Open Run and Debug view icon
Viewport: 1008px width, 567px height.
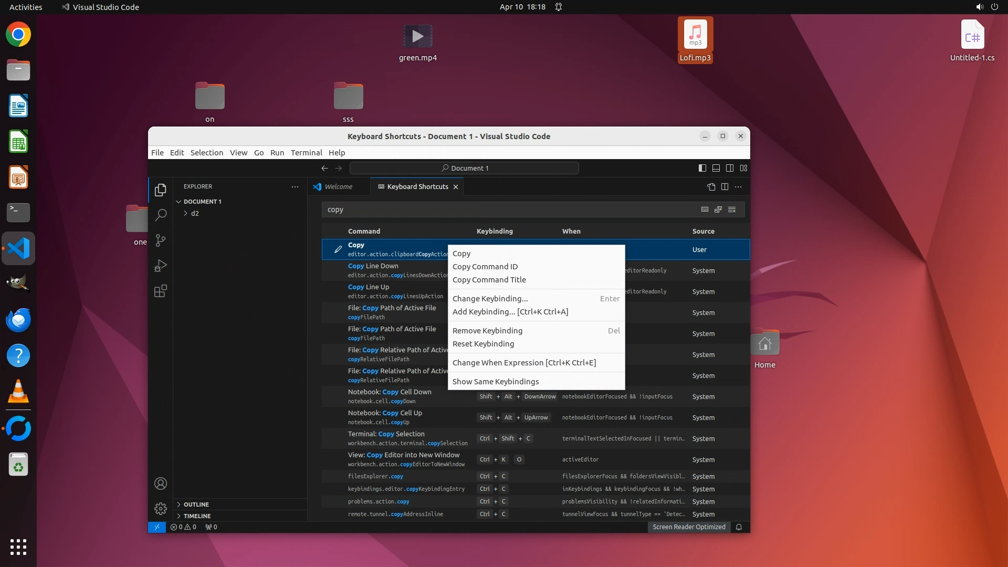(161, 266)
